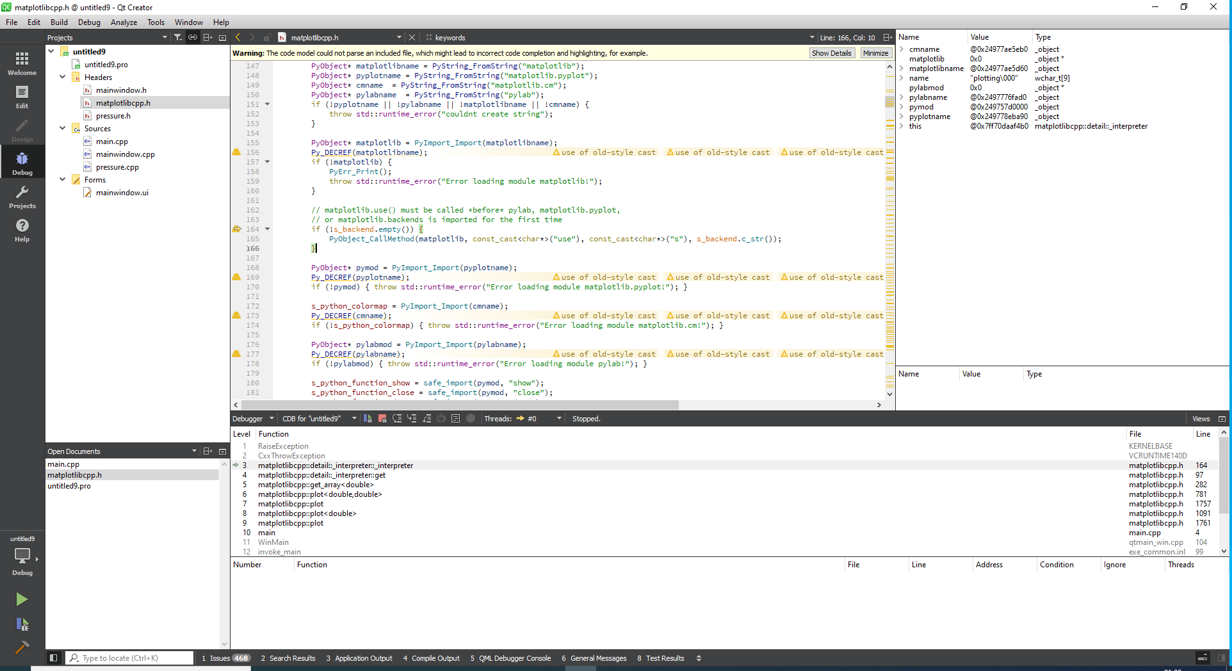Expand the 'this' variable
Image resolution: width=1232 pixels, height=671 pixels.
902,126
